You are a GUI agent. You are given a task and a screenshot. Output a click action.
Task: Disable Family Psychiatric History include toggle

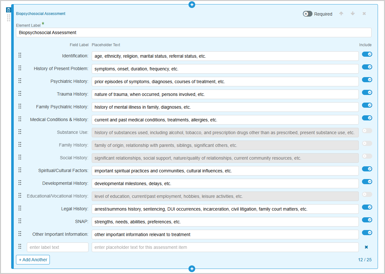click(367, 105)
